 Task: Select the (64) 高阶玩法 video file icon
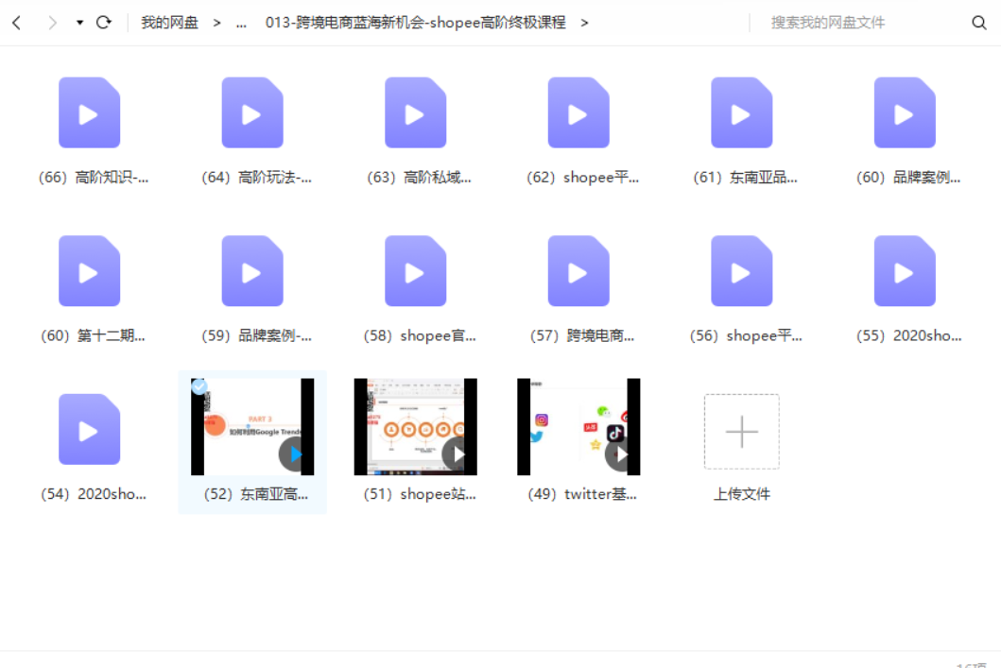[x=252, y=113]
